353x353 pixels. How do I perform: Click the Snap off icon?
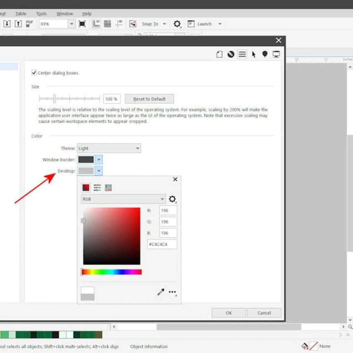click(x=133, y=24)
